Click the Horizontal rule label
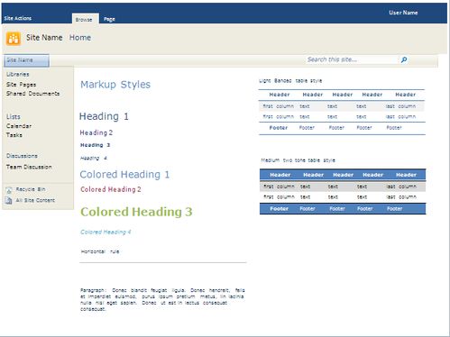Image resolution: width=450 pixels, height=337 pixels. [x=100, y=251]
